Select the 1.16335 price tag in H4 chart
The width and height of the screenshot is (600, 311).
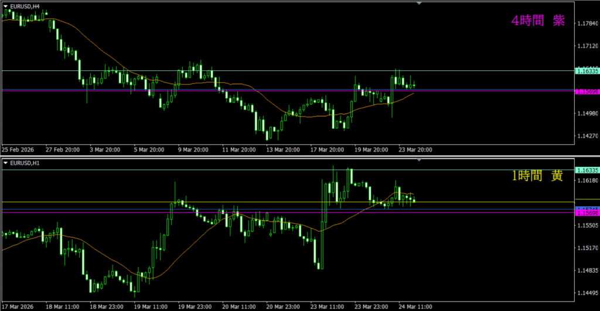click(x=587, y=71)
